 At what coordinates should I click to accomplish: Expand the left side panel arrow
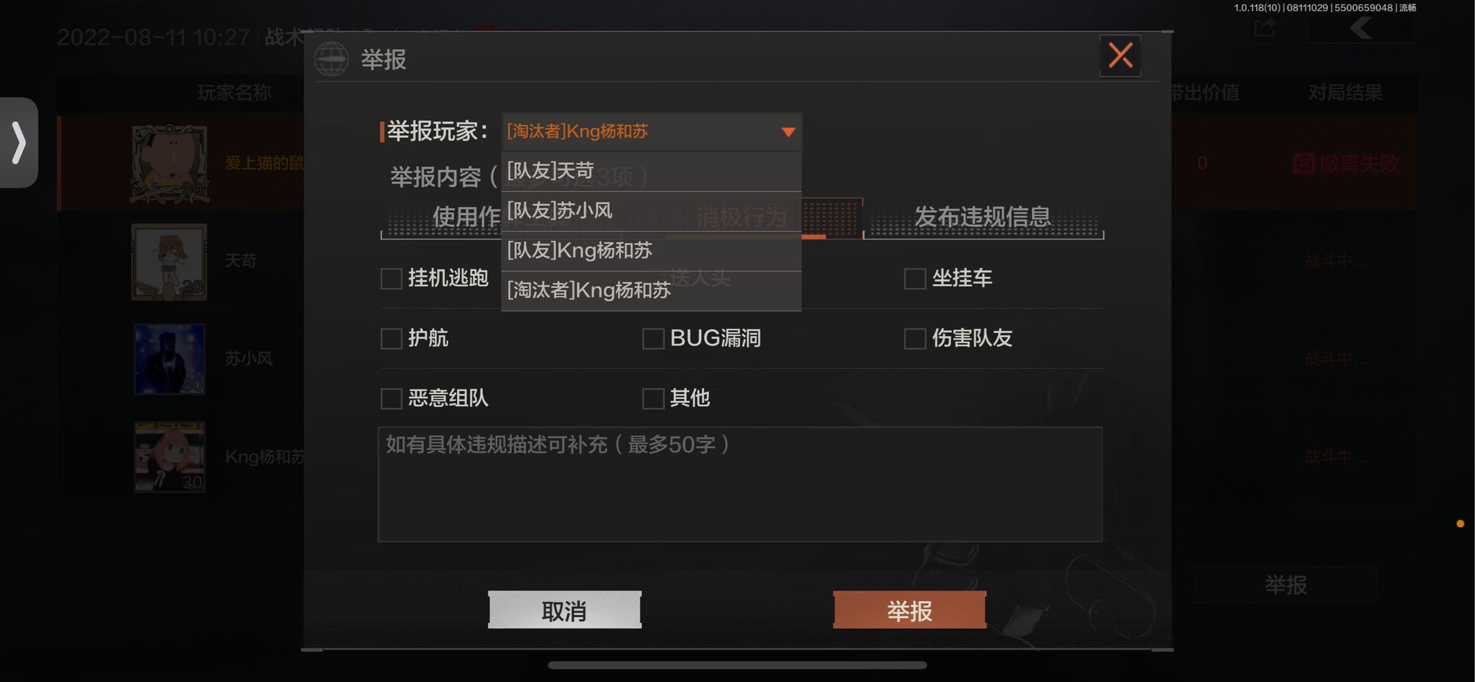click(x=19, y=142)
